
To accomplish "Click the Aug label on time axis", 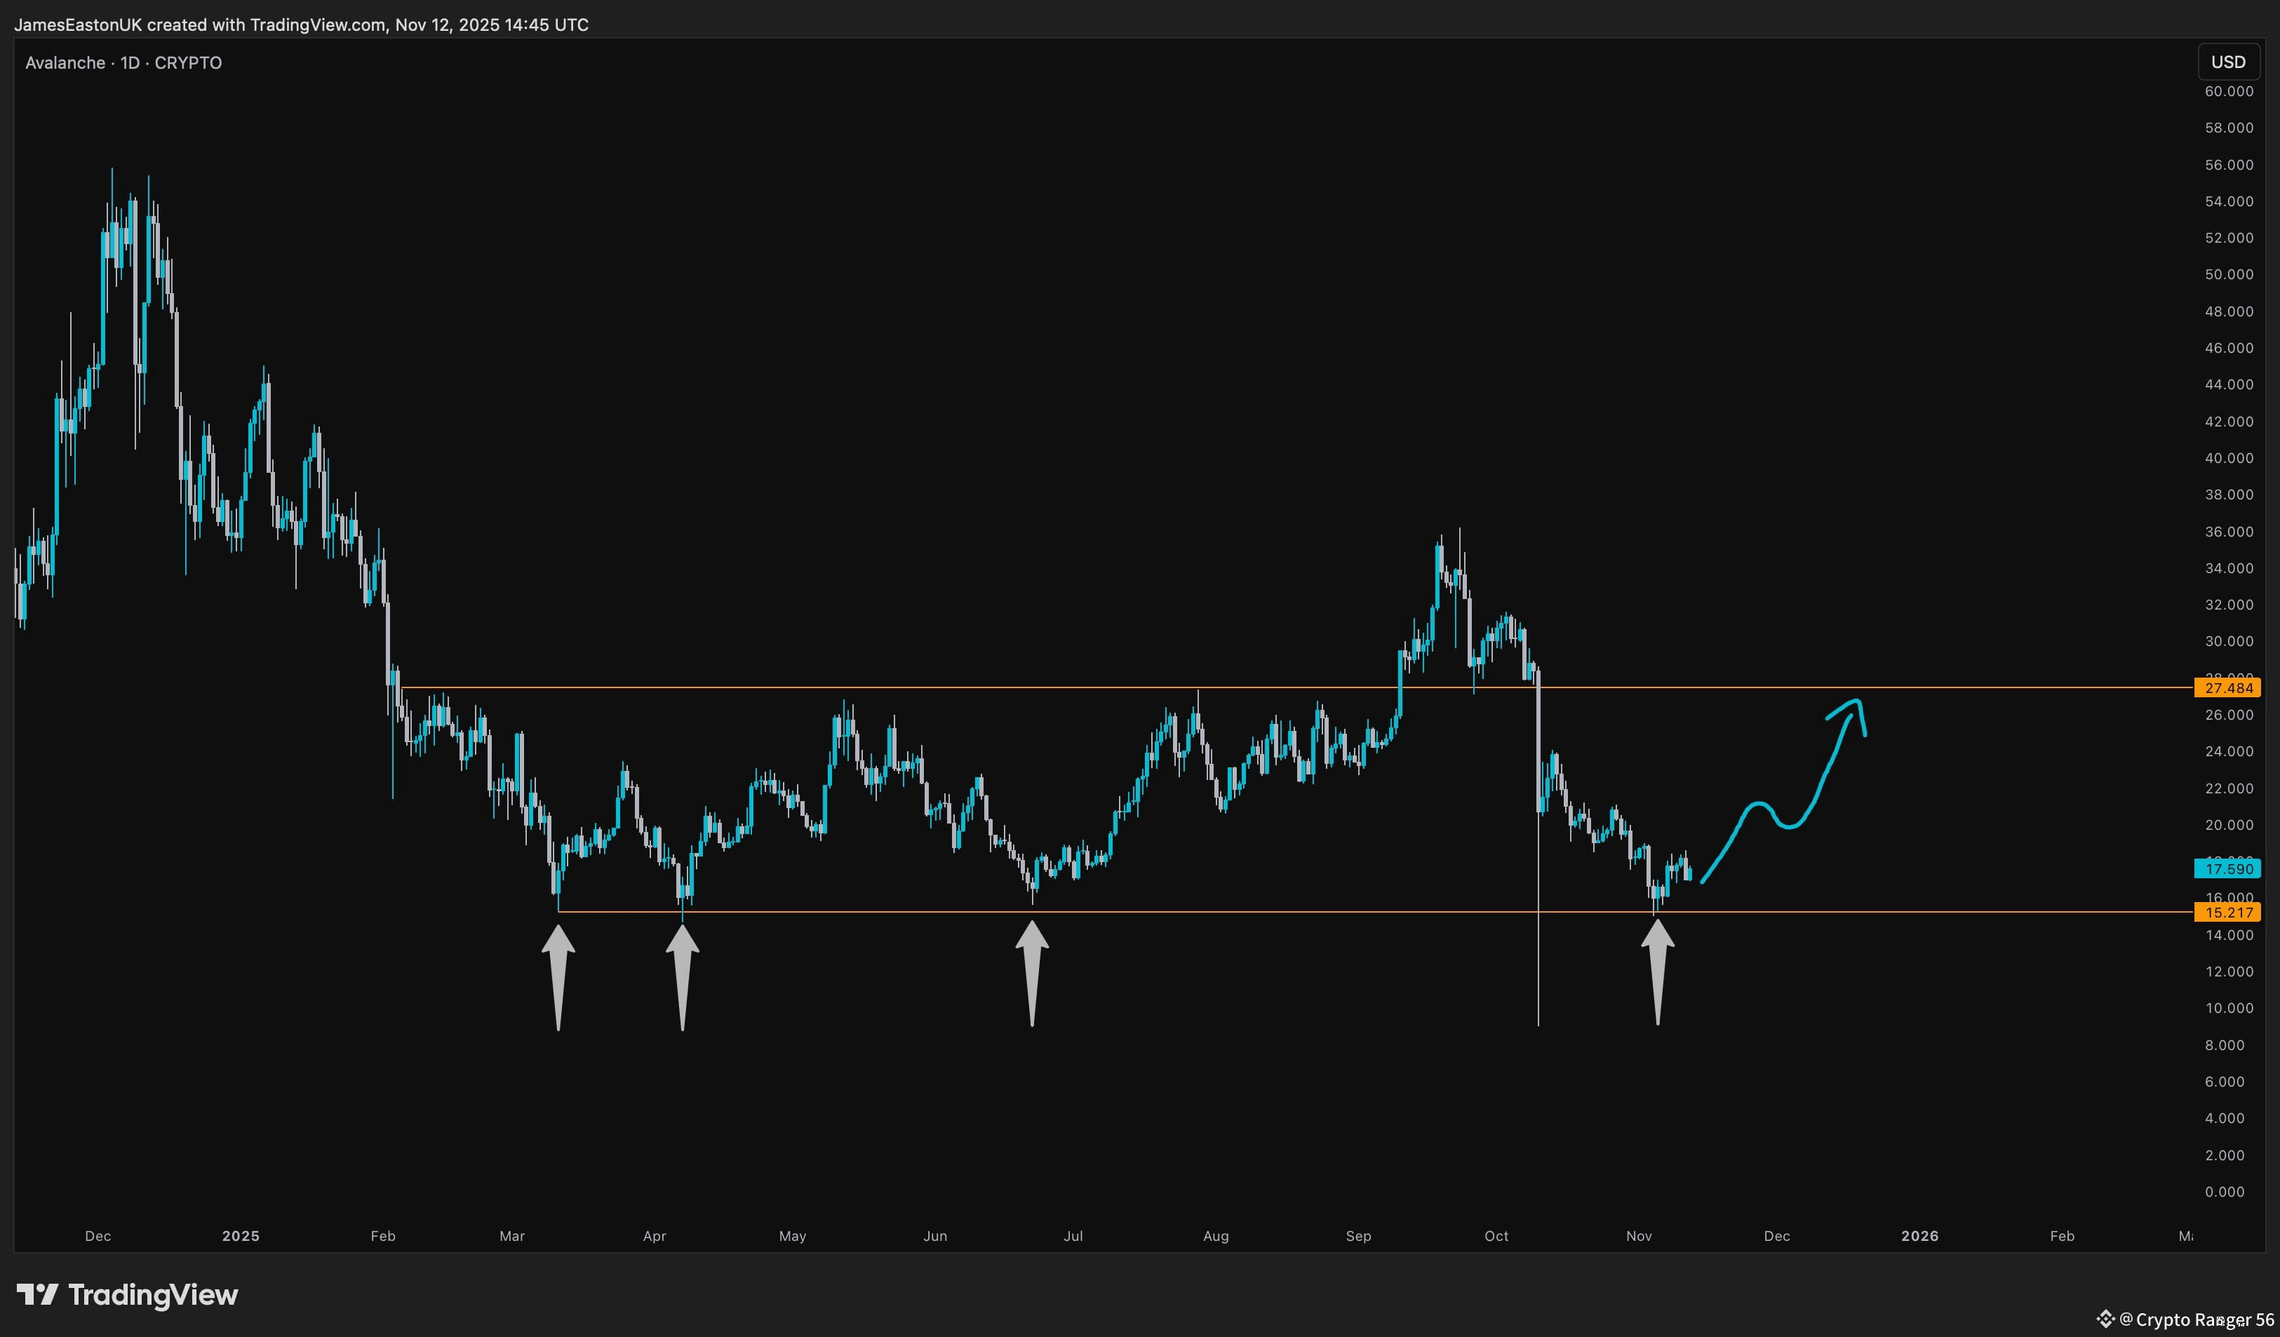I will 1216,1236.
